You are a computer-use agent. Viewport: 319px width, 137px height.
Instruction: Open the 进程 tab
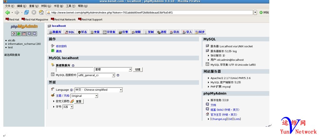coord(162,32)
